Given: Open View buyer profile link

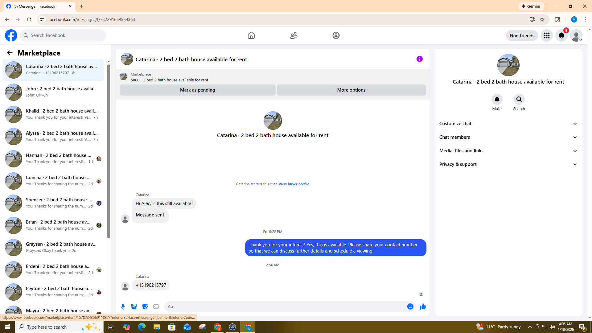Looking at the screenshot, I should (x=294, y=184).
